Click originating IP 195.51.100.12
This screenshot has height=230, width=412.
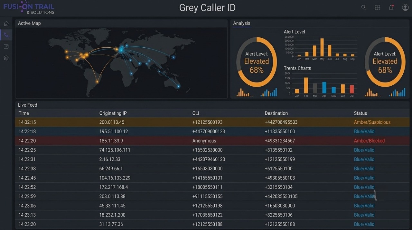tap(114, 132)
